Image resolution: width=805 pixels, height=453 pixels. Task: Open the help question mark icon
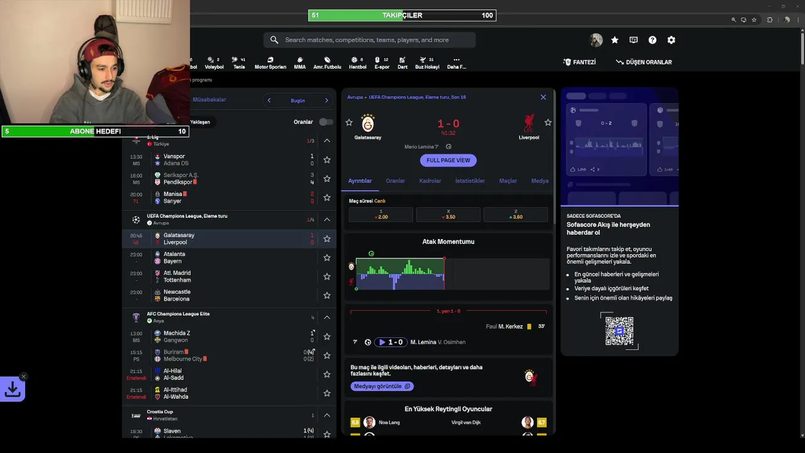652,40
